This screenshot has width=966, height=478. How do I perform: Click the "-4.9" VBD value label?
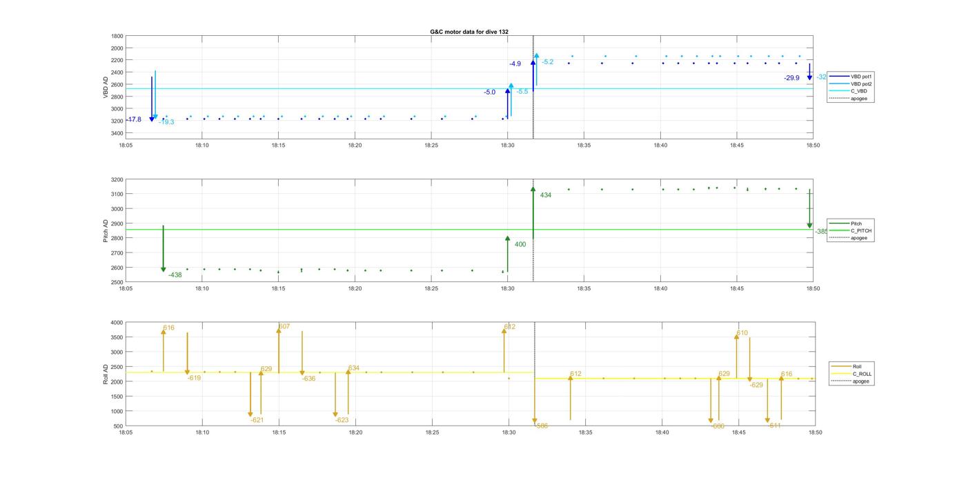point(515,63)
